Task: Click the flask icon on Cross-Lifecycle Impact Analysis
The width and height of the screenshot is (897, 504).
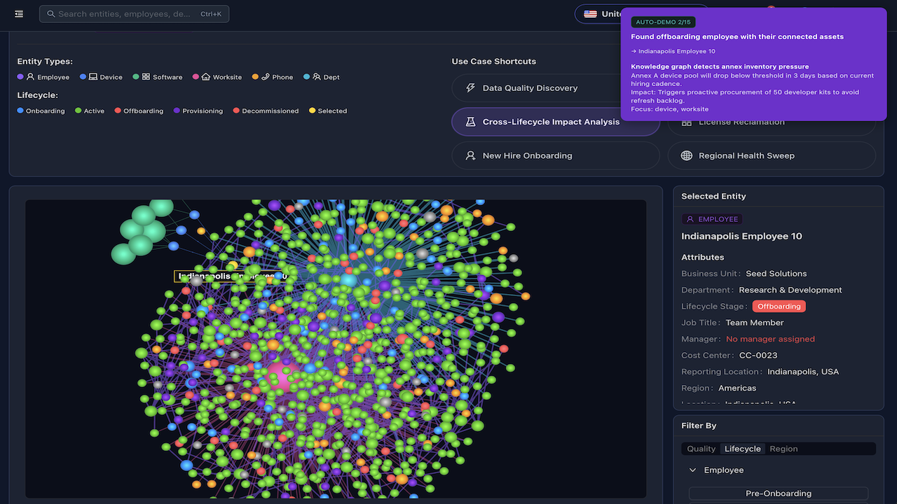Action: pyautogui.click(x=471, y=122)
